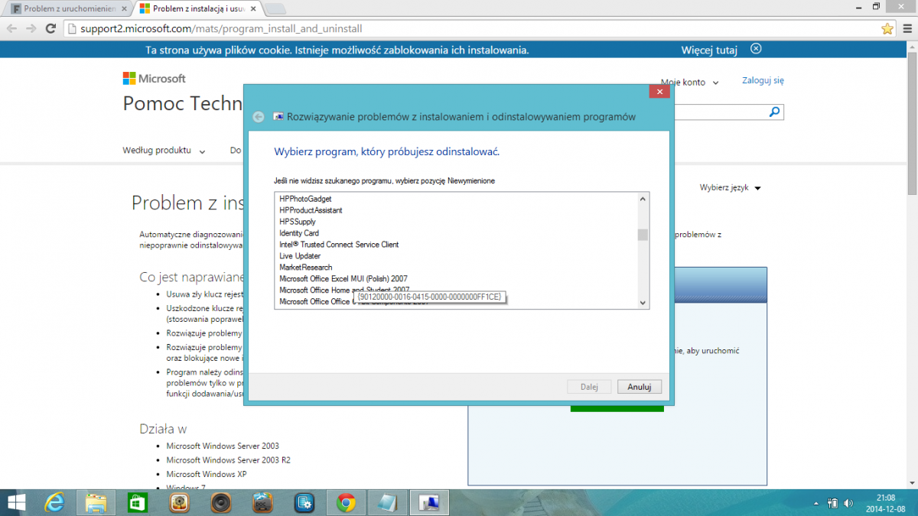918x516 pixels.
Task: Go back in Chrome browser
Action: (11, 28)
